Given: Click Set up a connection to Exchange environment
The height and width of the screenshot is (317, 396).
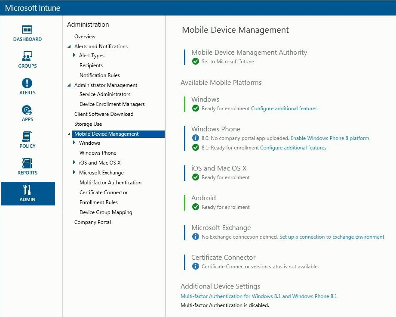Looking at the screenshot, I should coord(332,237).
